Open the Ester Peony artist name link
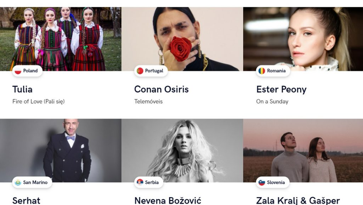This screenshot has width=363, height=205. [281, 90]
